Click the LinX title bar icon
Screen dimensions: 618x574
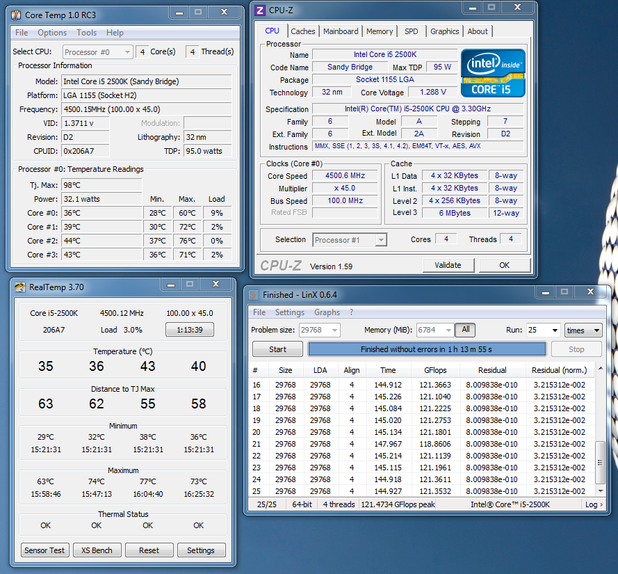(254, 294)
